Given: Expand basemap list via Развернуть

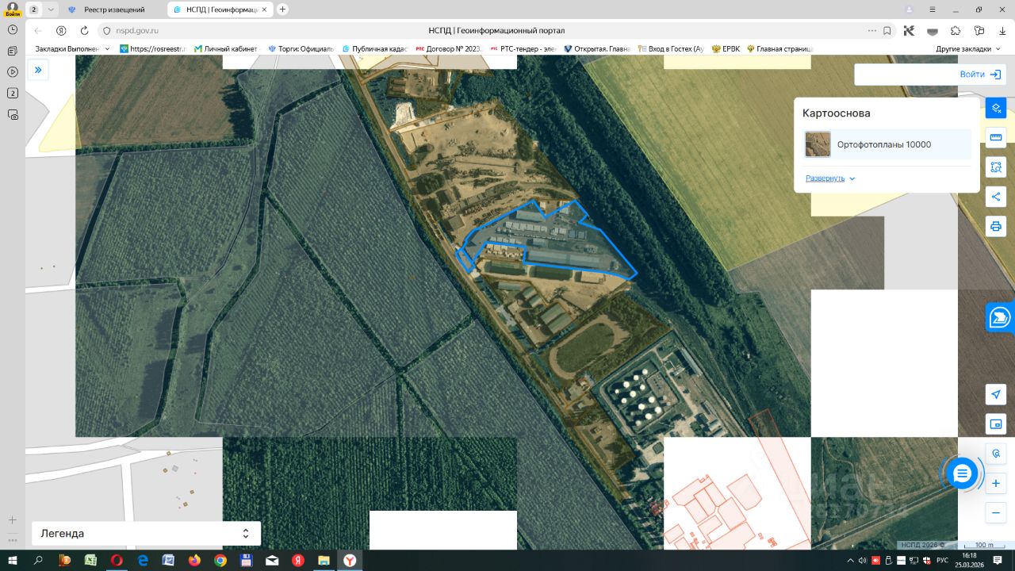Looking at the screenshot, I should tap(830, 178).
